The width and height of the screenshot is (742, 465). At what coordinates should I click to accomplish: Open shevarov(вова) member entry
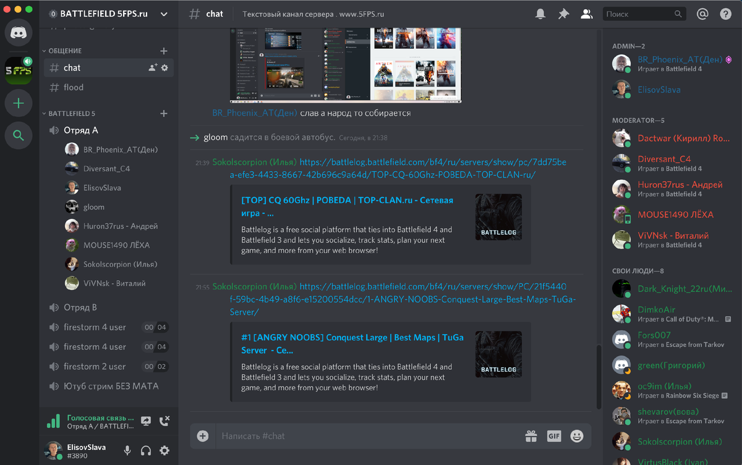673,416
